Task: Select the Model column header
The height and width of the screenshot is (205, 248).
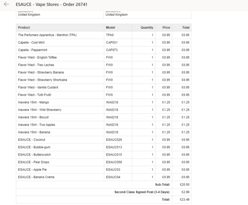Action: (111, 28)
